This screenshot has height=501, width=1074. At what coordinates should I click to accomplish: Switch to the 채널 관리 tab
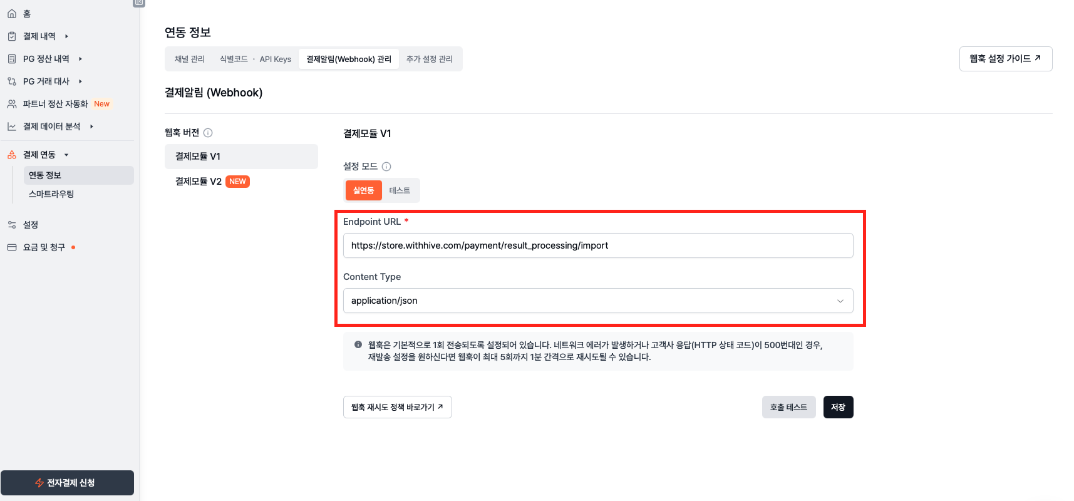point(190,59)
